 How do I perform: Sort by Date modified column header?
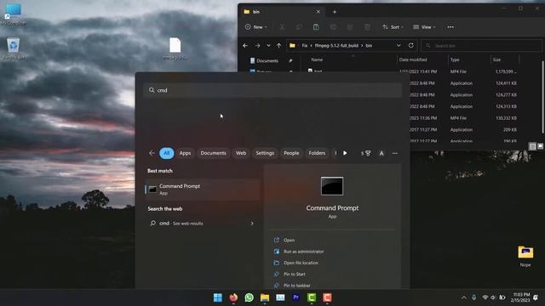click(x=413, y=59)
